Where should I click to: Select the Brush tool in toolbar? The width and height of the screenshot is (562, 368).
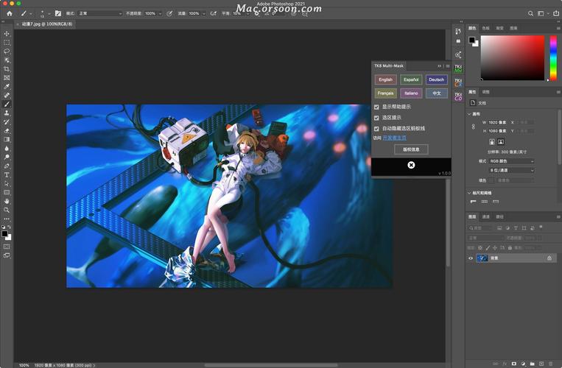(7, 105)
